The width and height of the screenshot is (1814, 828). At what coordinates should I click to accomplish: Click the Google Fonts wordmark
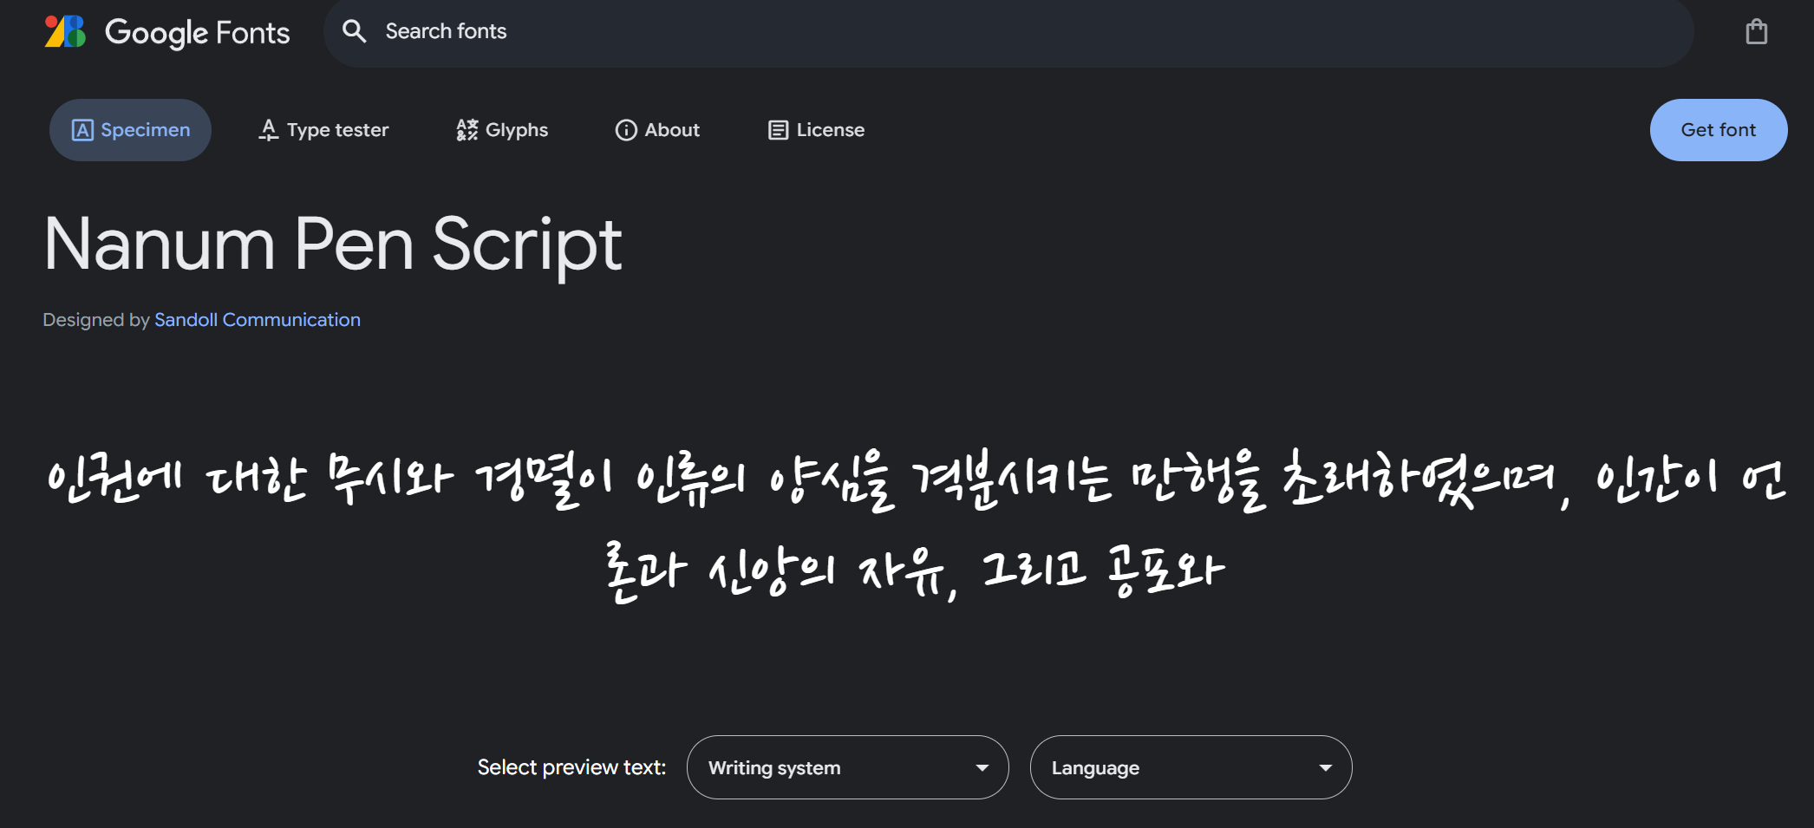pyautogui.click(x=198, y=33)
